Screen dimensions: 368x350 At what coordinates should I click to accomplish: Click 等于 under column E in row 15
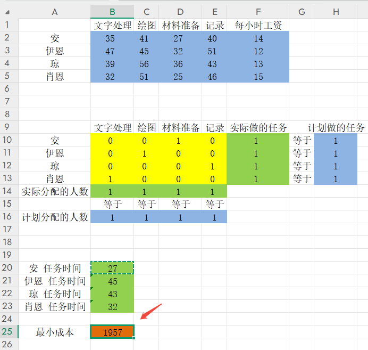tap(215, 204)
